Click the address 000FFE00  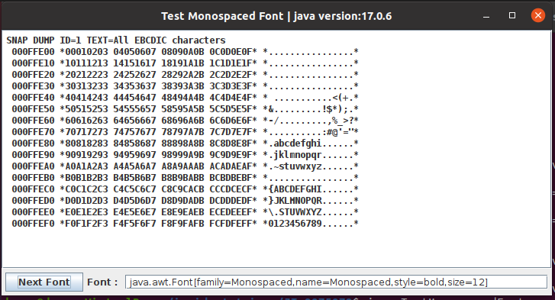tap(34, 52)
